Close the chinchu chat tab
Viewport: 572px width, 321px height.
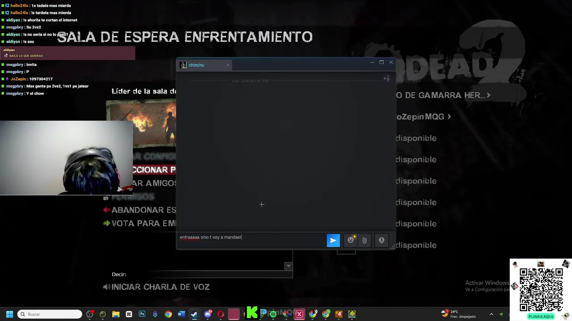[227, 65]
